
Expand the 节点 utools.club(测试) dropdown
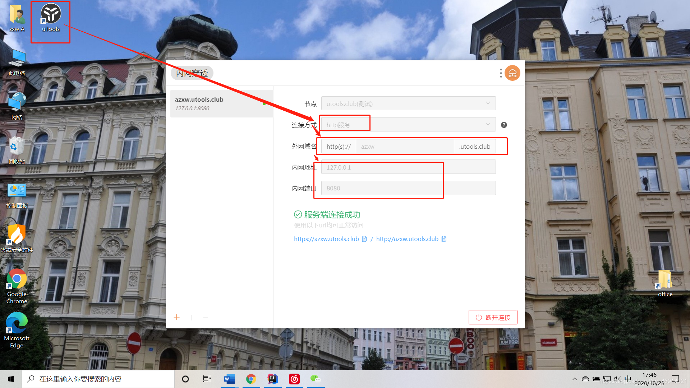point(408,103)
